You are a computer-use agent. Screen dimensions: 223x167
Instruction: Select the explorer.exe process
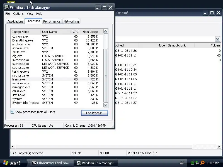point(55,44)
